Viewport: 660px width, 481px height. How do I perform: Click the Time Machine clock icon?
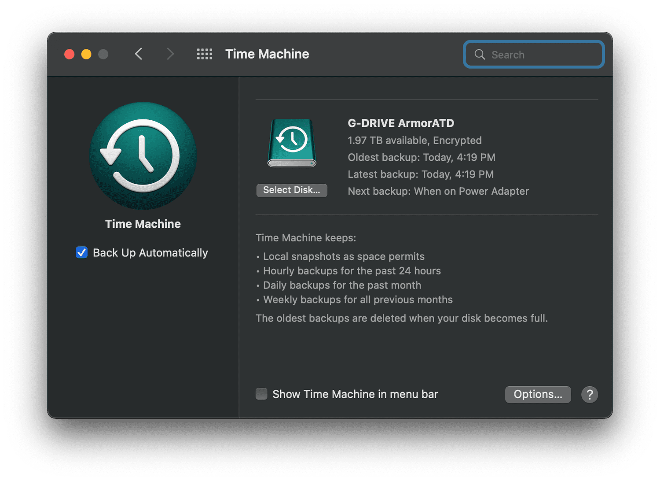pos(143,156)
